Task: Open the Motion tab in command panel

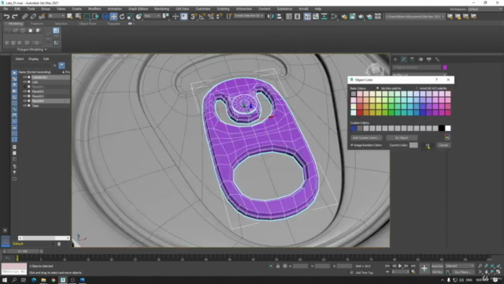Action: pyautogui.click(x=421, y=59)
